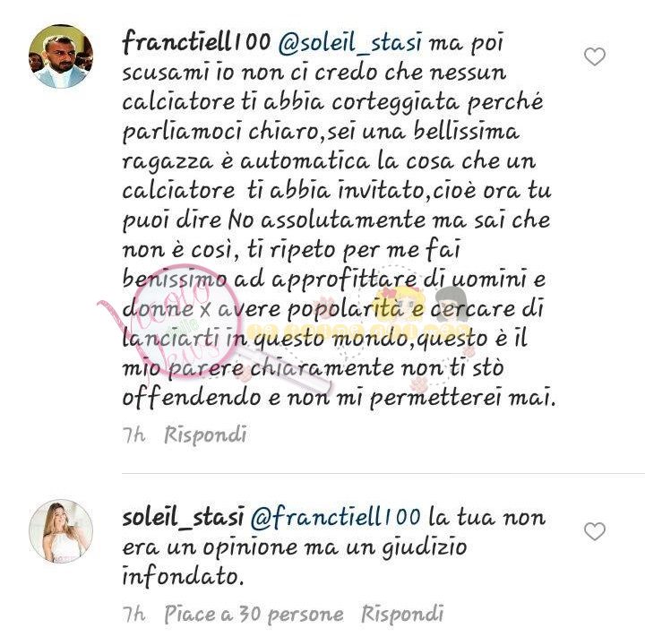Viewport: 645px width, 637px height.
Task: Like soleil_stasi's reply with the heart
Action: [595, 531]
